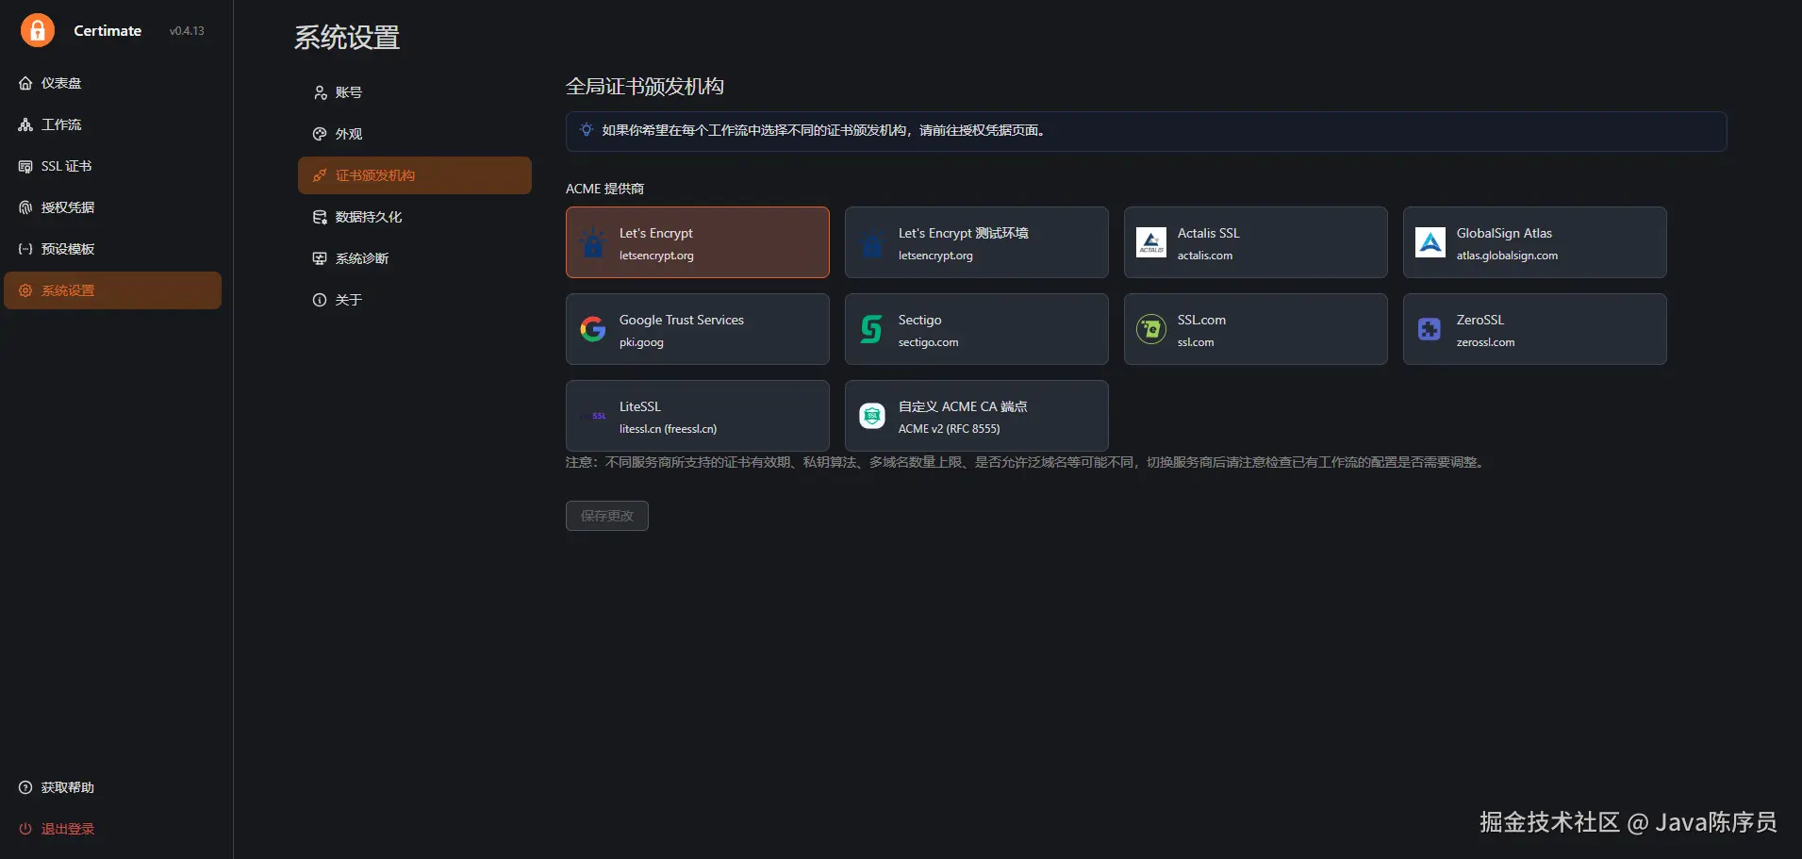Click the 注意 note below providers

tap(1027, 462)
